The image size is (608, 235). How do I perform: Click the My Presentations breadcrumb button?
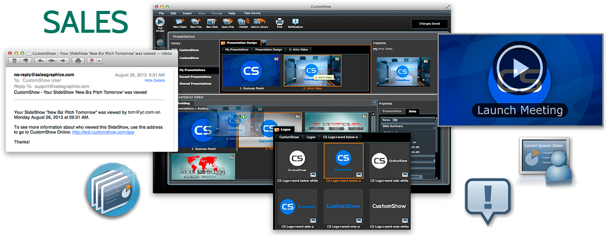[237, 50]
